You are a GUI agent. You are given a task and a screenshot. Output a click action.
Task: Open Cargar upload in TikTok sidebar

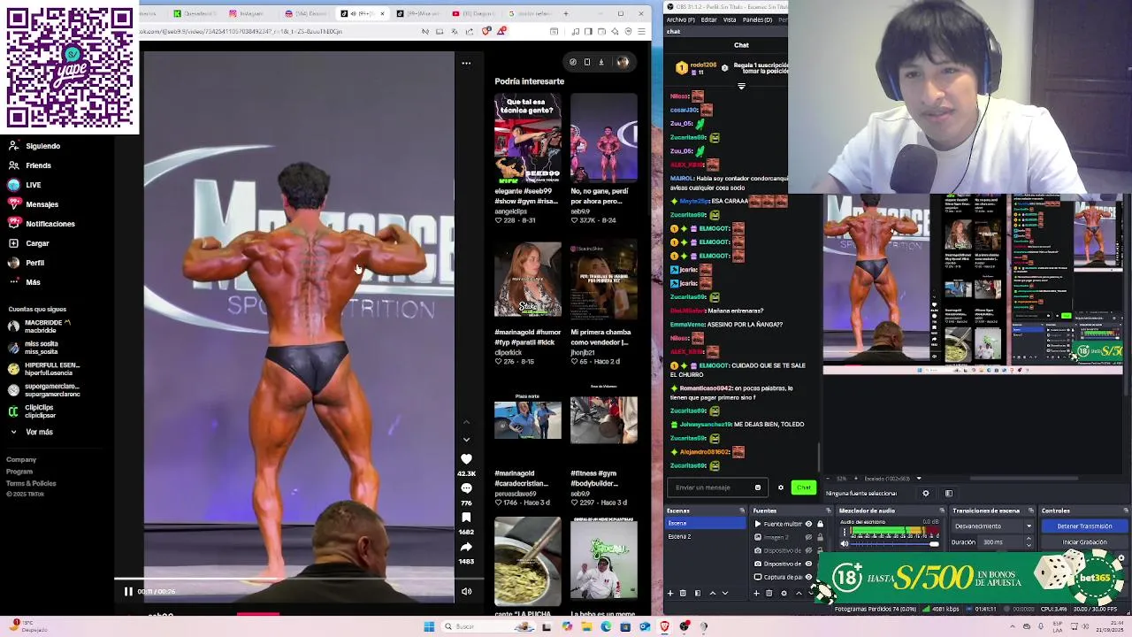(29, 243)
